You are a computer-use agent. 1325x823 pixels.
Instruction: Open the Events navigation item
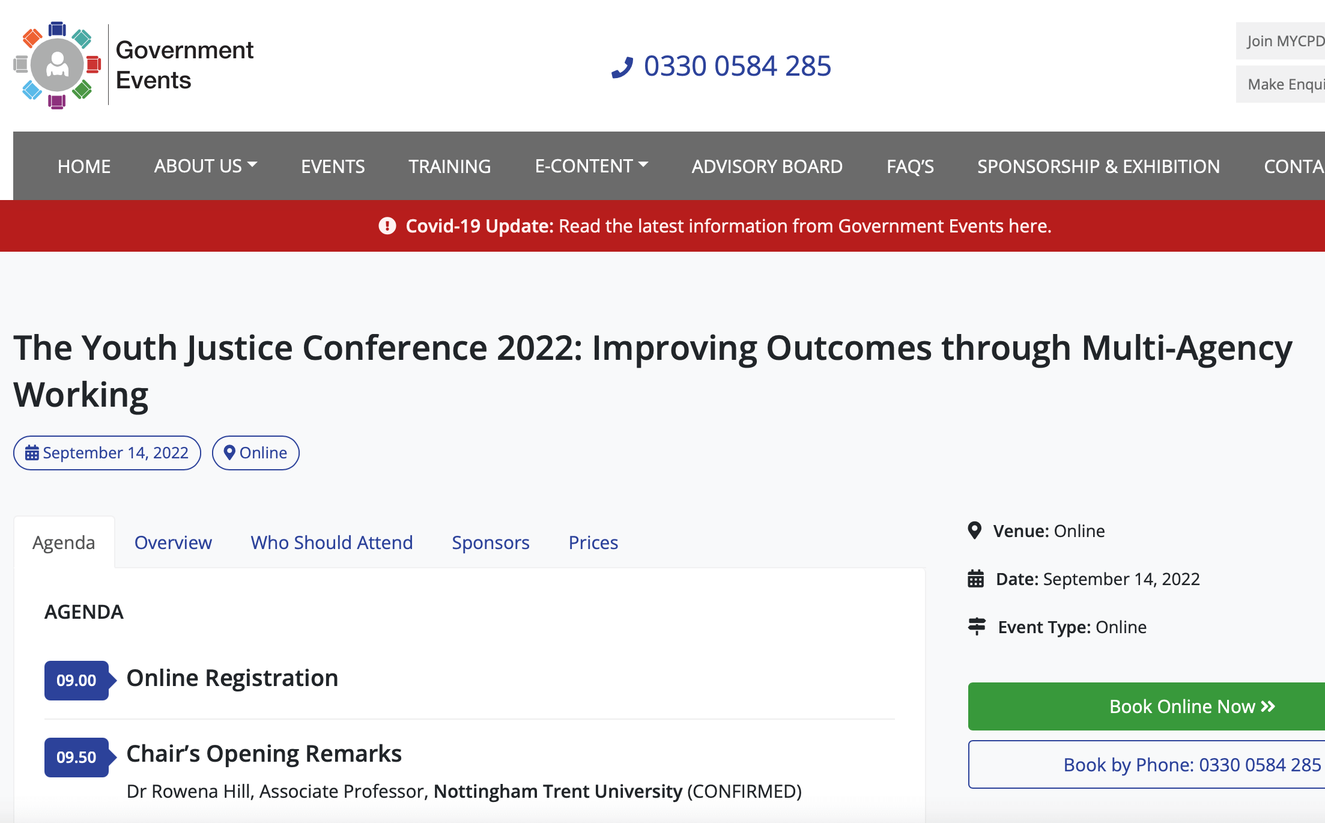pyautogui.click(x=333, y=166)
